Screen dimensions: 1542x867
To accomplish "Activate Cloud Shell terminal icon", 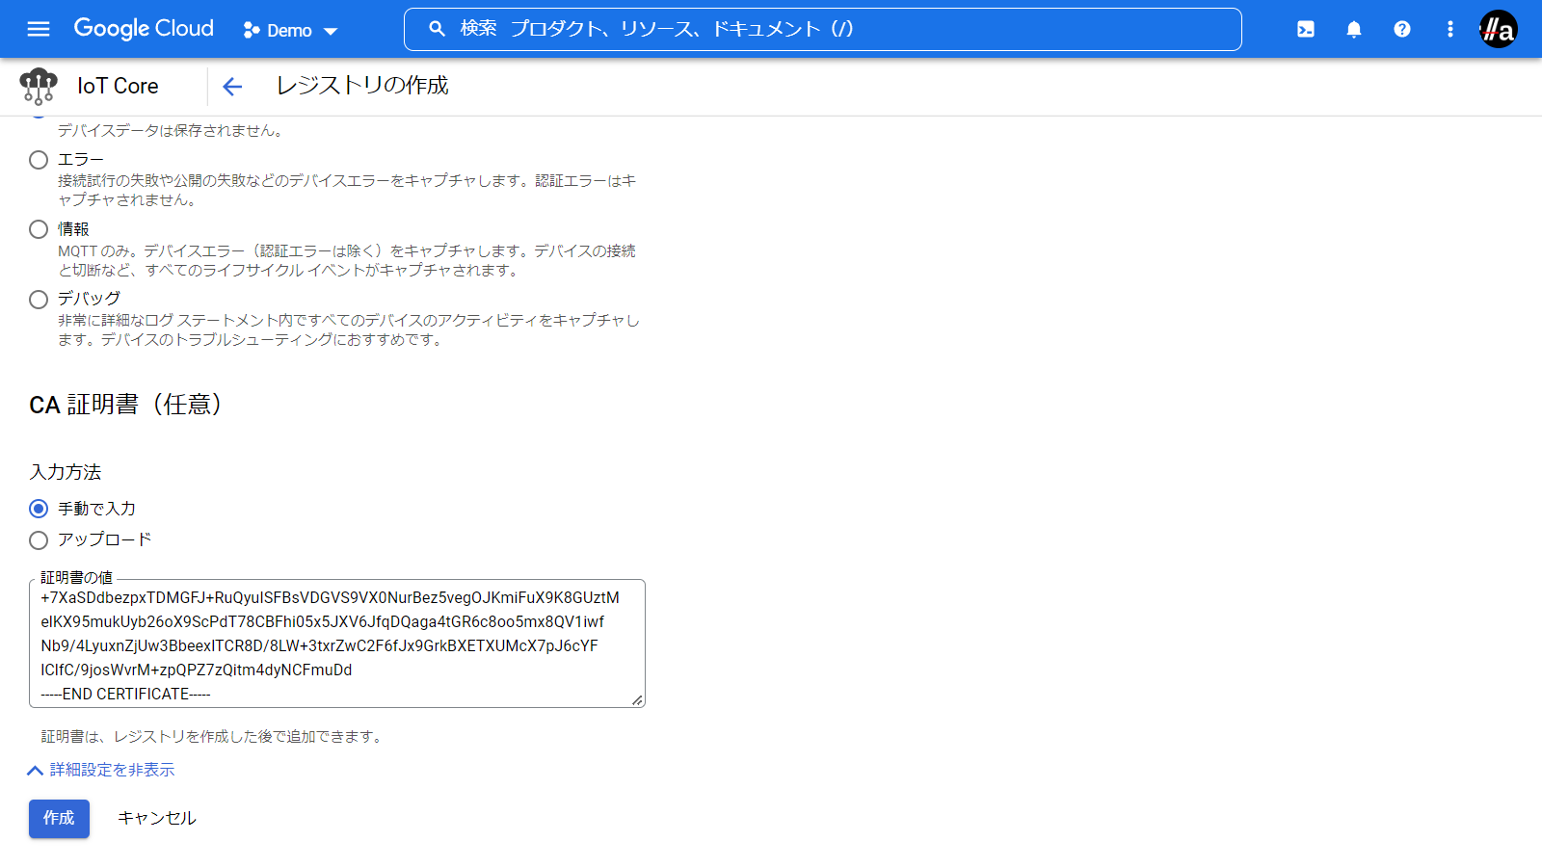I will 1306,29.
